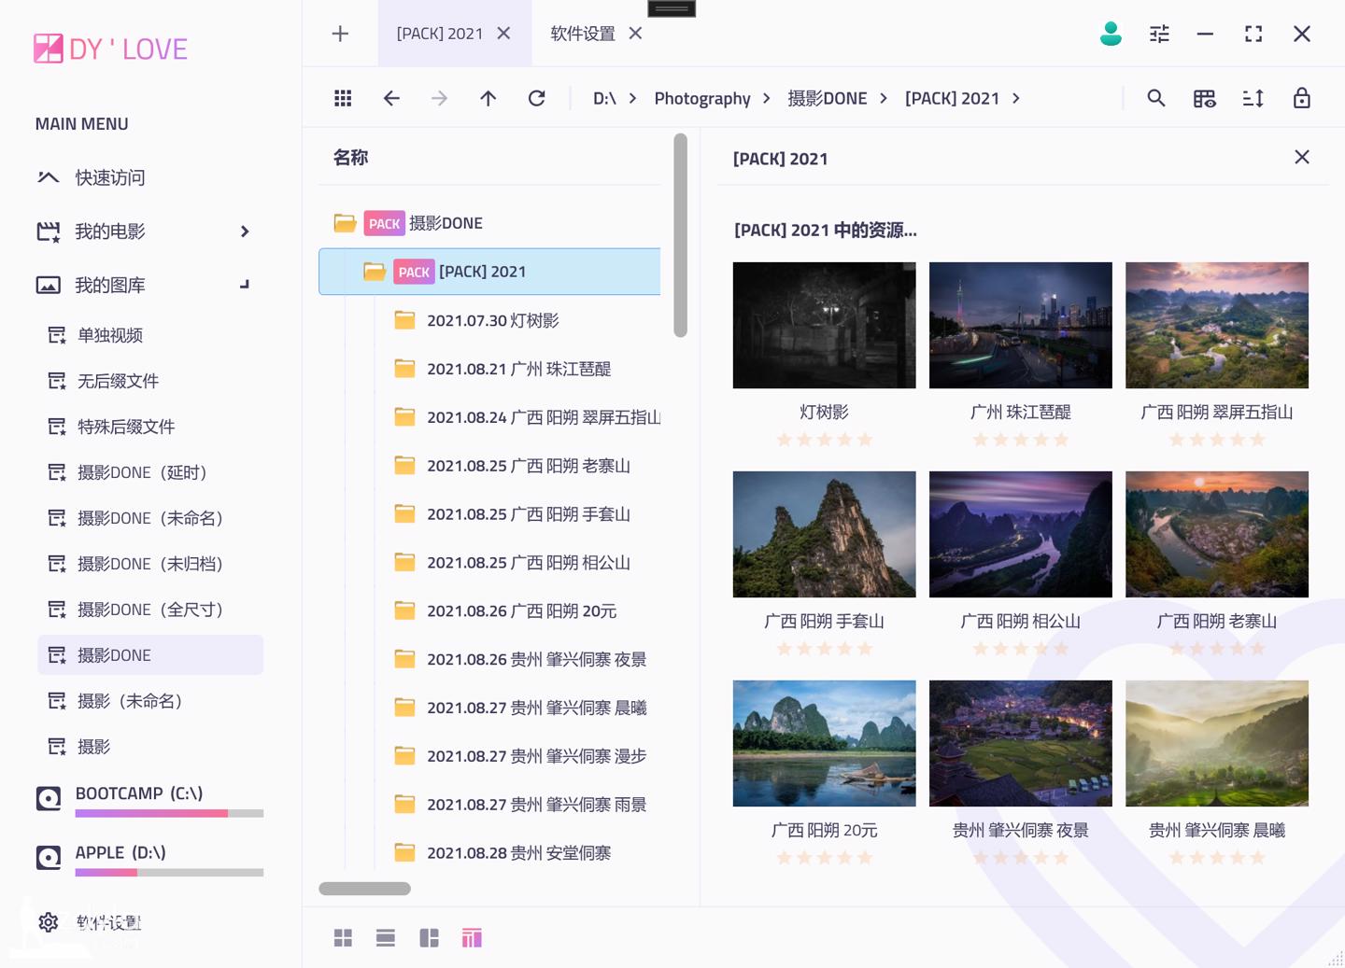Click the D:\ breadcrumb
1345x968 pixels.
604,98
